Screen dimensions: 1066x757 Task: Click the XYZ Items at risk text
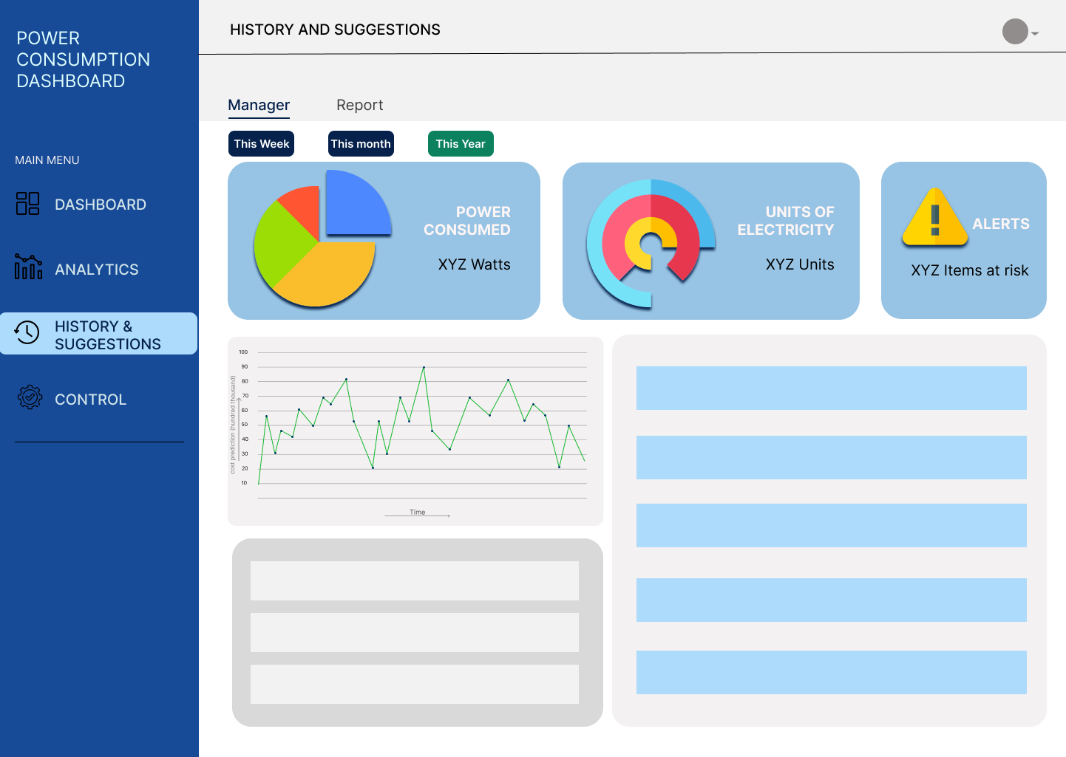click(x=970, y=270)
